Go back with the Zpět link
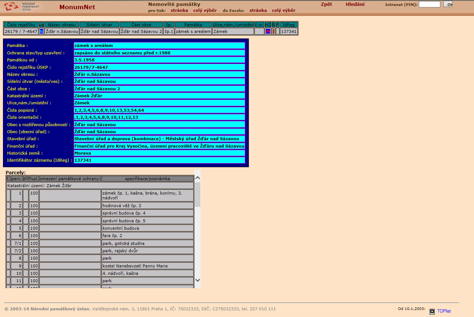The width and height of the screenshot is (474, 317). click(326, 4)
